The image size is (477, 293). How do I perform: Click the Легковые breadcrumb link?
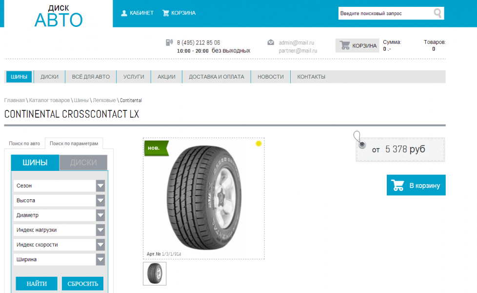104,100
